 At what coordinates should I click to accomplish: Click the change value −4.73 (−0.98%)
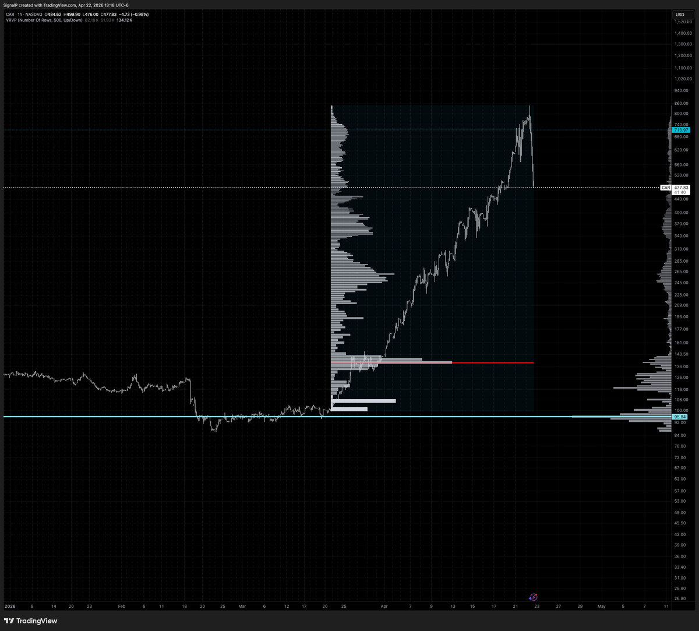135,14
